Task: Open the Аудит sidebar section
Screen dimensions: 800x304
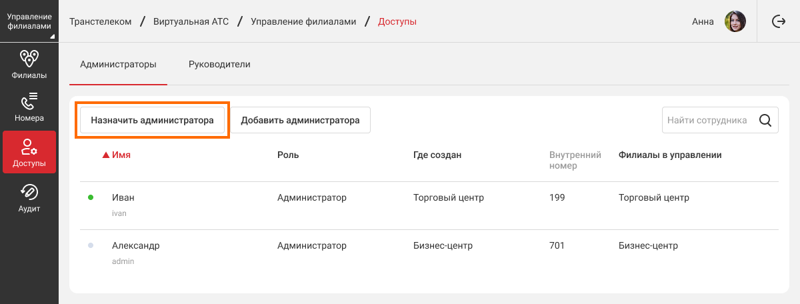Action: [29, 197]
